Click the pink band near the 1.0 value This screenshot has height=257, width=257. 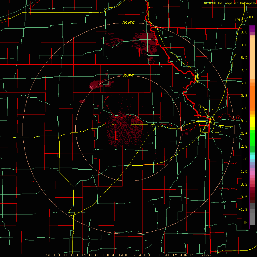252,173
